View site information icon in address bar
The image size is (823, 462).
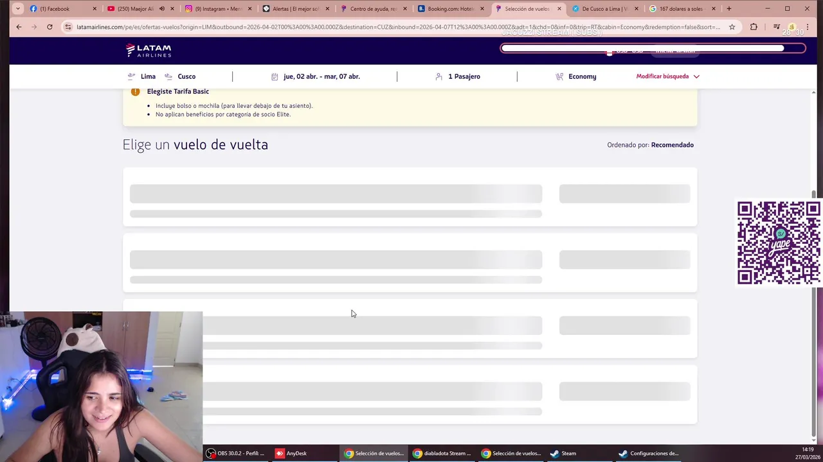pyautogui.click(x=68, y=27)
